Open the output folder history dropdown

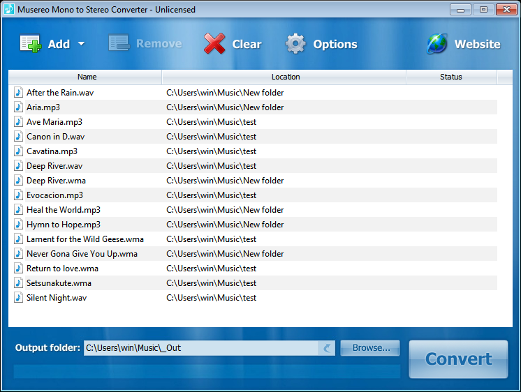pos(327,348)
